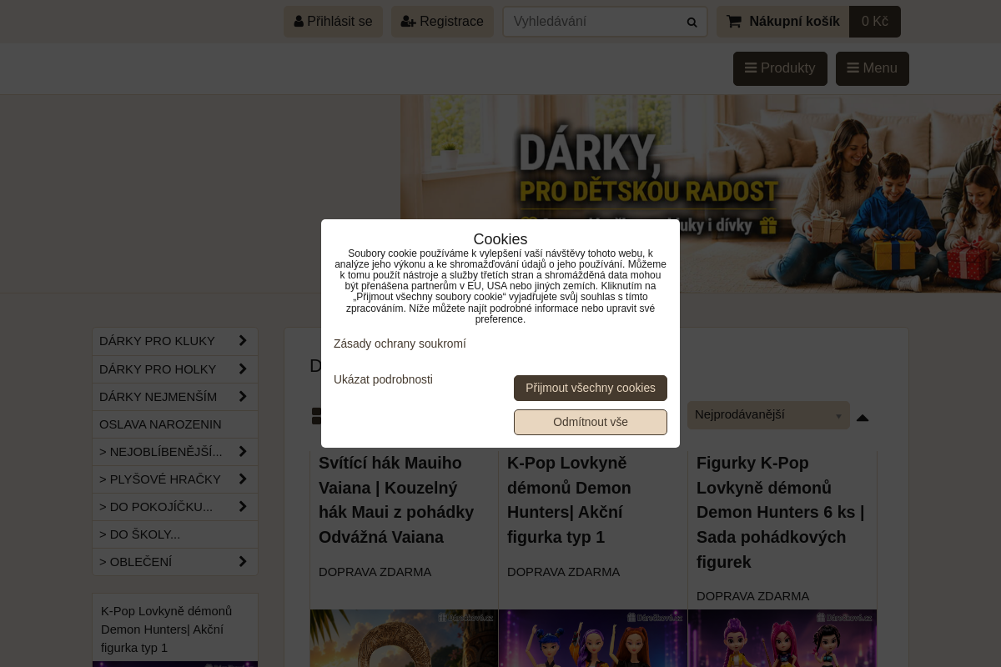Screen dimensions: 1001x667
Task: Open the Registrace page
Action: click(442, 22)
